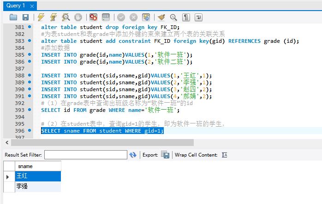Place cursor in line 393 SELECT id statement

click(110, 110)
